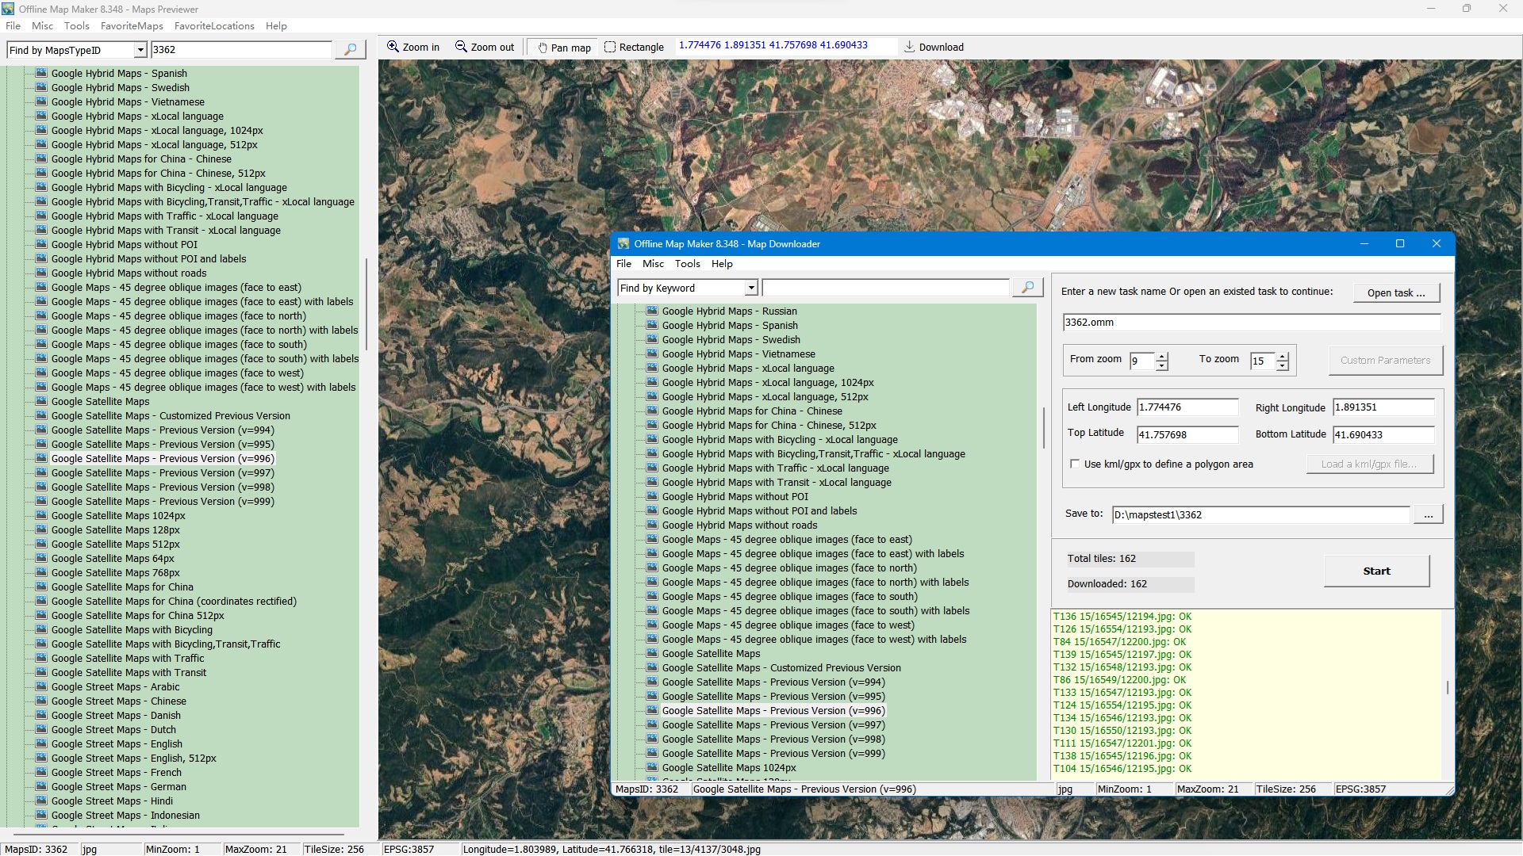Viewport: 1523px width, 856px height.
Task: Select the Rectangle selection tool
Action: pos(634,48)
